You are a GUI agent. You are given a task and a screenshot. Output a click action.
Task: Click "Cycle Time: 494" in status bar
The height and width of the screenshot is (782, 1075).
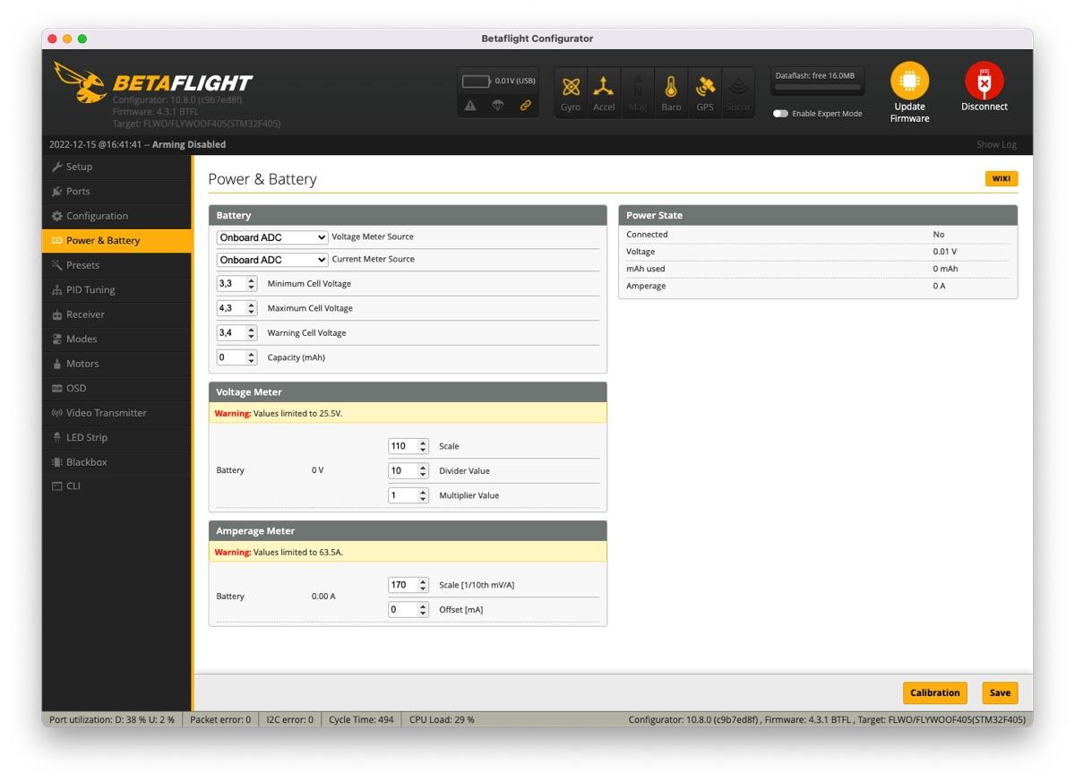click(361, 719)
